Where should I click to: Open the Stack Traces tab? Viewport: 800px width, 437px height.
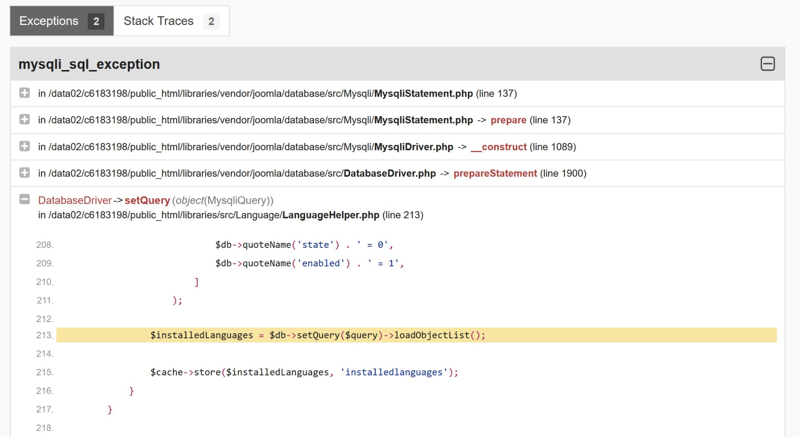158,21
